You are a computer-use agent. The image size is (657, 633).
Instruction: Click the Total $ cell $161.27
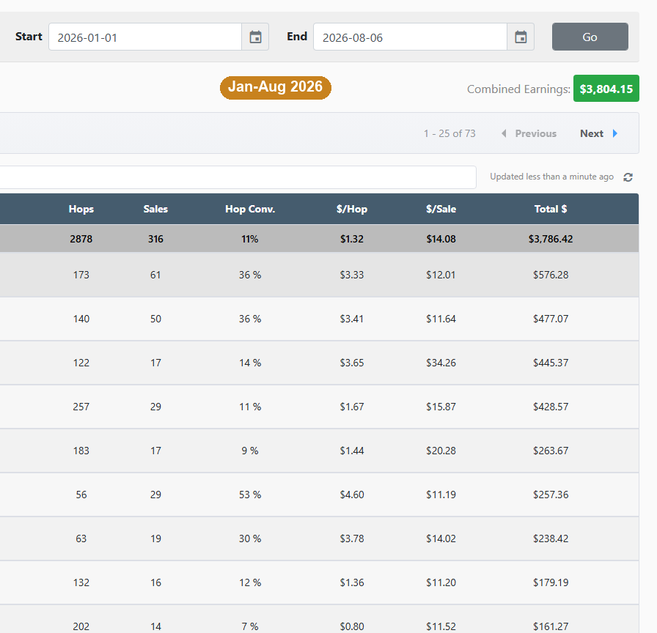coord(551,626)
